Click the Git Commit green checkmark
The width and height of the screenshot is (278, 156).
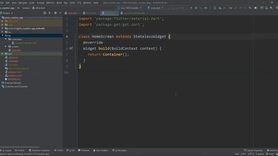pos(240,8)
